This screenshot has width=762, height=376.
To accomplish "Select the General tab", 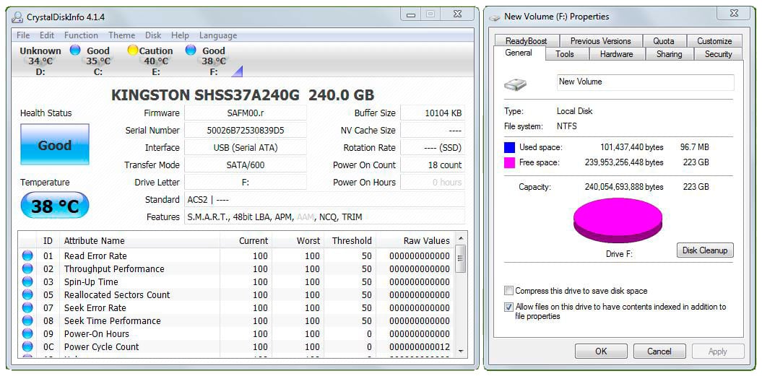I will point(519,53).
